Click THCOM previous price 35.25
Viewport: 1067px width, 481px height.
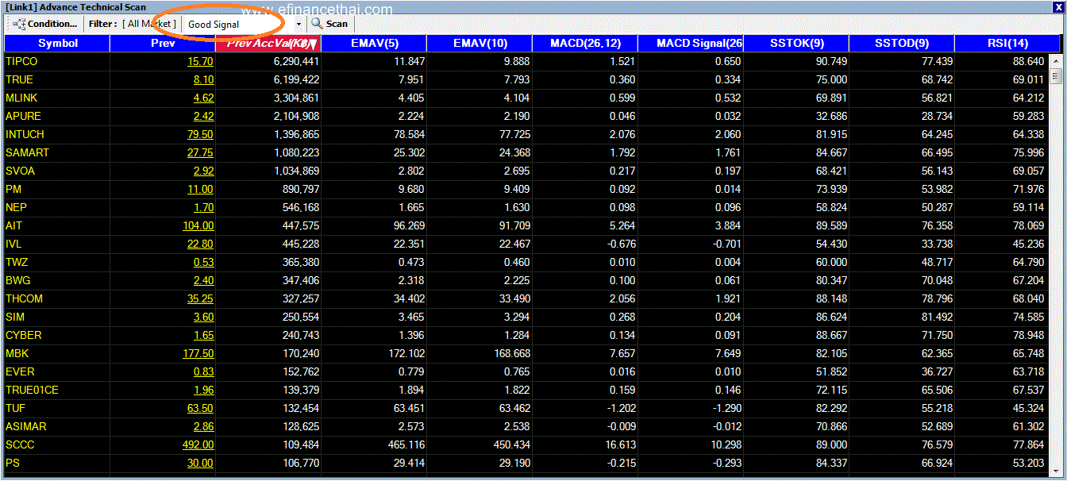pos(200,298)
